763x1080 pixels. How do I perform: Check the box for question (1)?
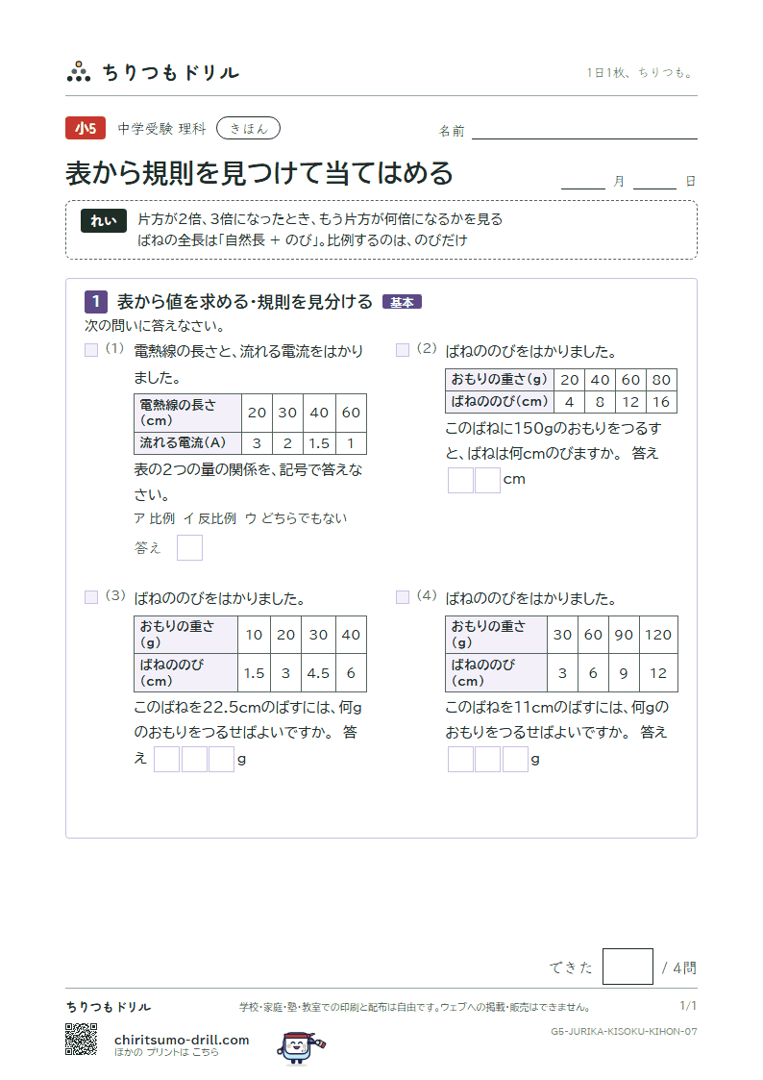[x=91, y=350]
